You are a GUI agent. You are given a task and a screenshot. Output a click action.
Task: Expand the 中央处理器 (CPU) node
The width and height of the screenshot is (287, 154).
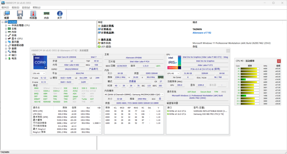tap(6, 25)
